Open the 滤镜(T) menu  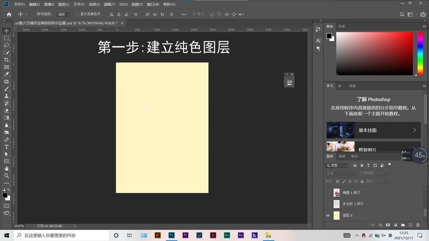(109, 4)
